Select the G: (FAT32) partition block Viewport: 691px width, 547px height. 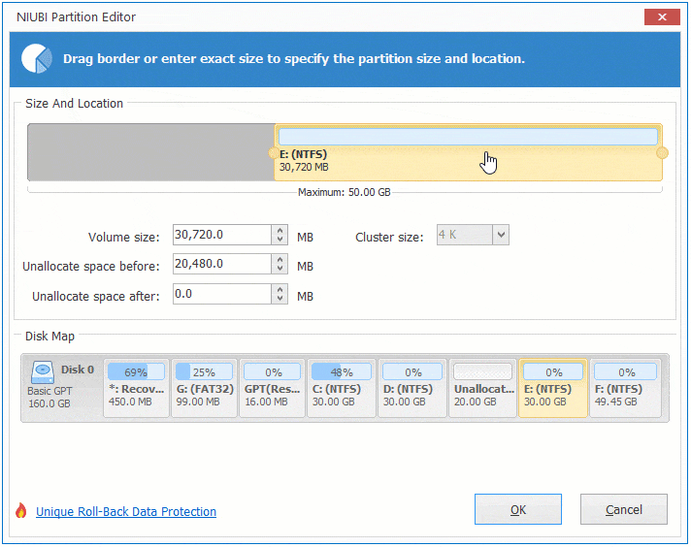pos(204,388)
